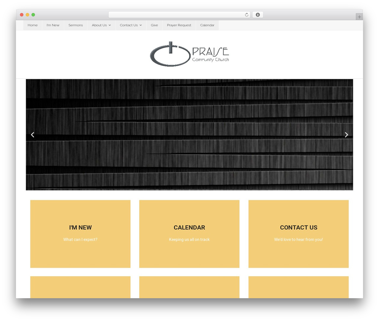Open the Give menu item
The width and height of the screenshot is (379, 321).
click(x=154, y=25)
